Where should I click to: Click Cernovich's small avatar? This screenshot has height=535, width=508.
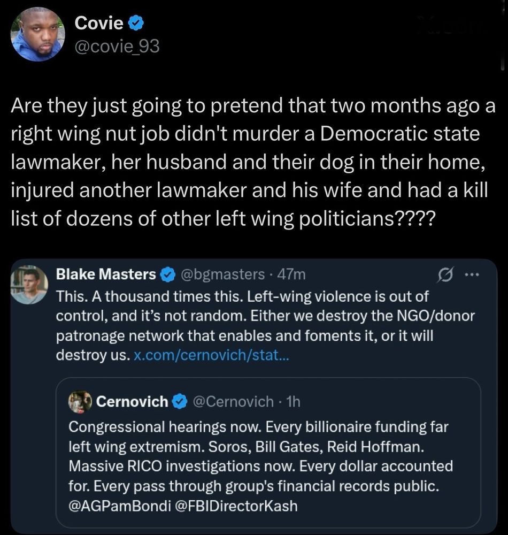[80, 402]
